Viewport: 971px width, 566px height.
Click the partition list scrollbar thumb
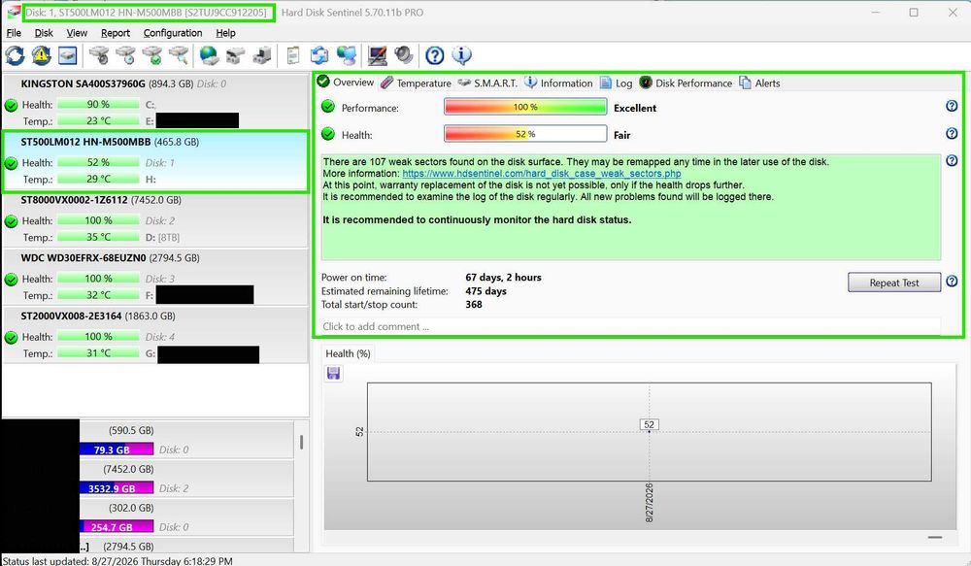[302, 442]
